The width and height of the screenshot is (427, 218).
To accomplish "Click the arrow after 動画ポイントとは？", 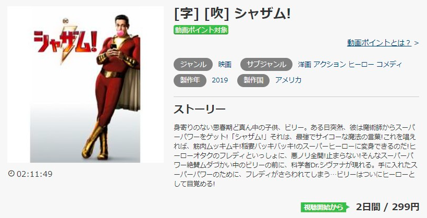I will pos(417,43).
